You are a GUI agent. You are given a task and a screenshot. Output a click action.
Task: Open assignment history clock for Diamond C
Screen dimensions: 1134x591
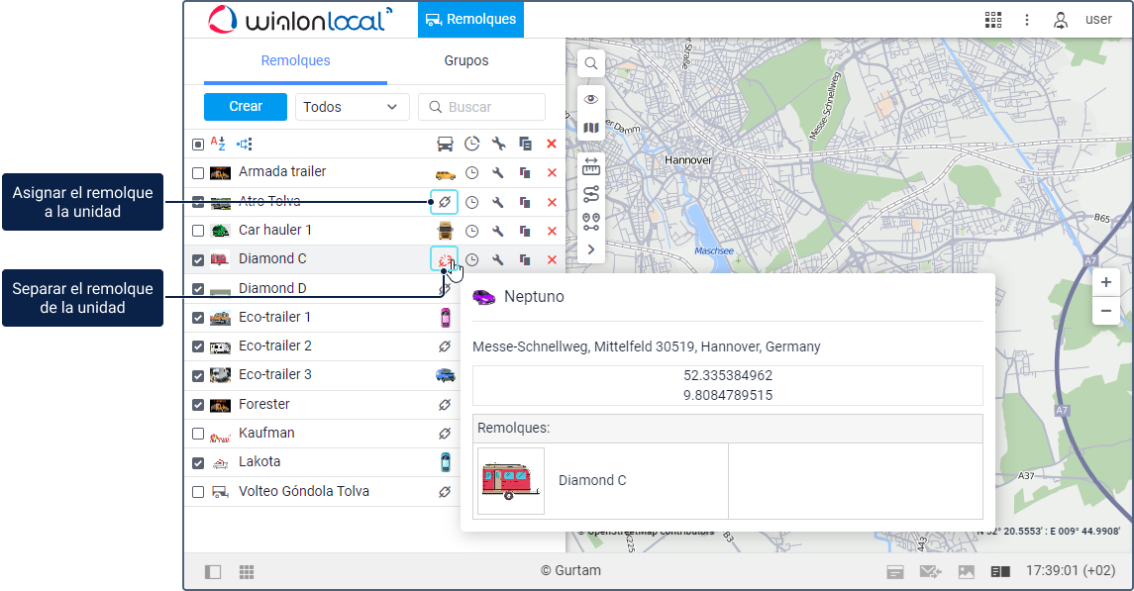472,260
